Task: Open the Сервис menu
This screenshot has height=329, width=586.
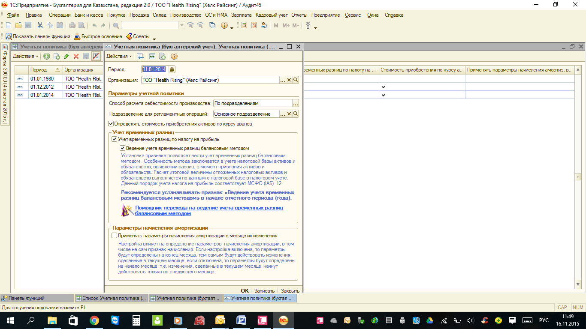Action: (x=353, y=15)
